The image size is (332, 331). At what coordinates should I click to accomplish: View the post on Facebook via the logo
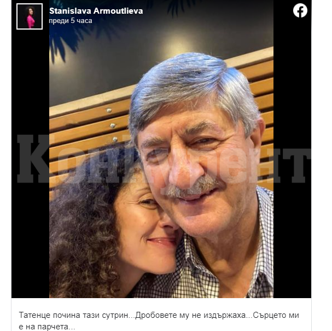coord(300,11)
